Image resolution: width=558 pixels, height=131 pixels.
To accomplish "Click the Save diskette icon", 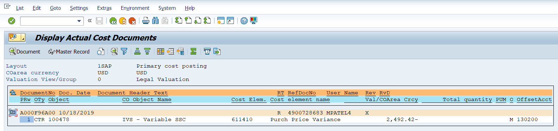I will tap(100, 21).
